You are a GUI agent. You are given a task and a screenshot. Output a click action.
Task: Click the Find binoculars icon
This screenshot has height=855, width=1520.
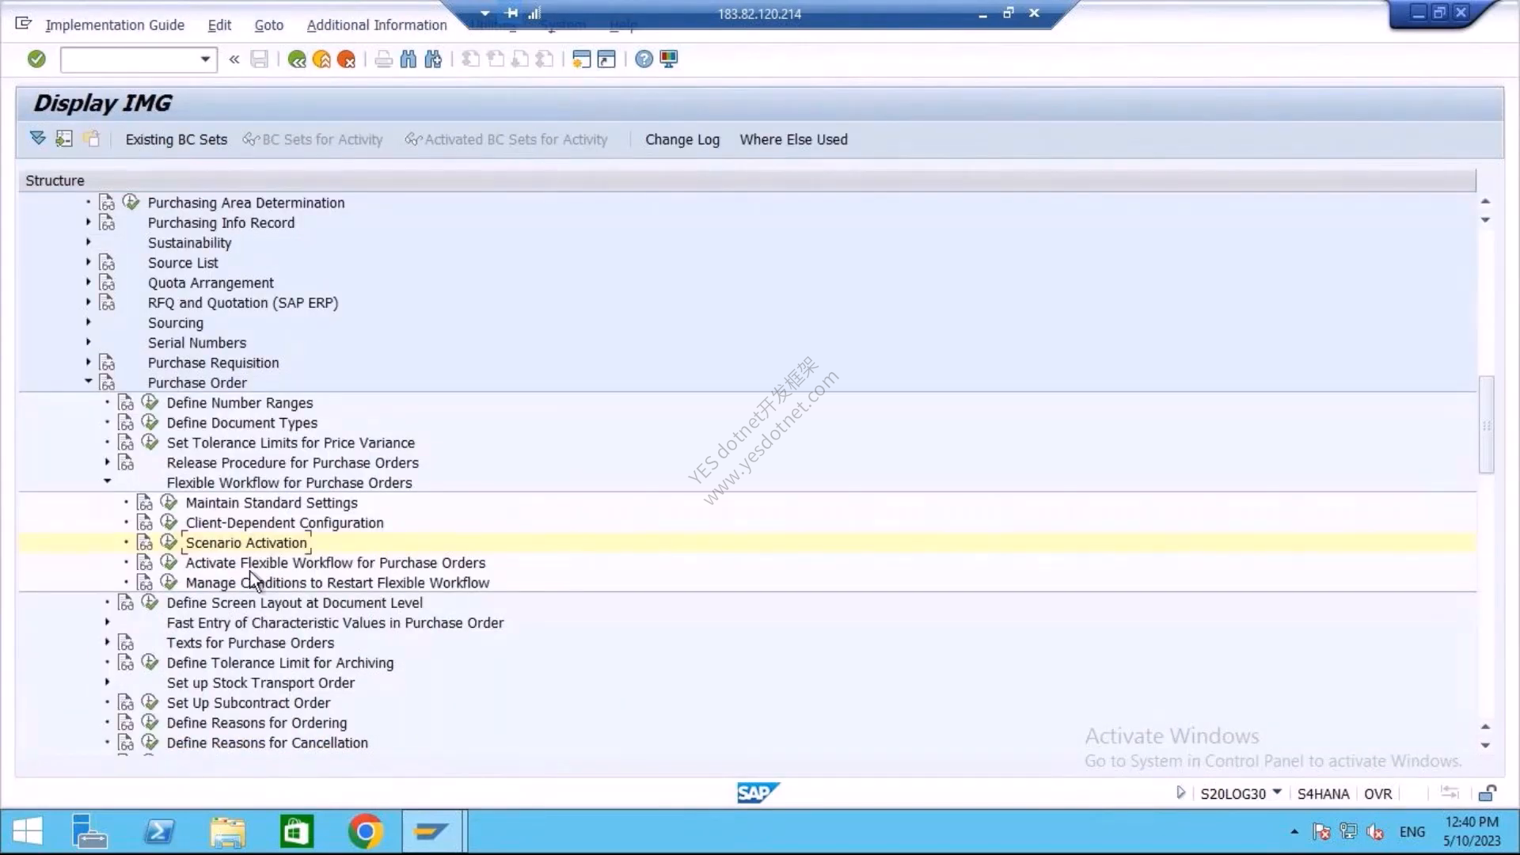[x=408, y=59]
